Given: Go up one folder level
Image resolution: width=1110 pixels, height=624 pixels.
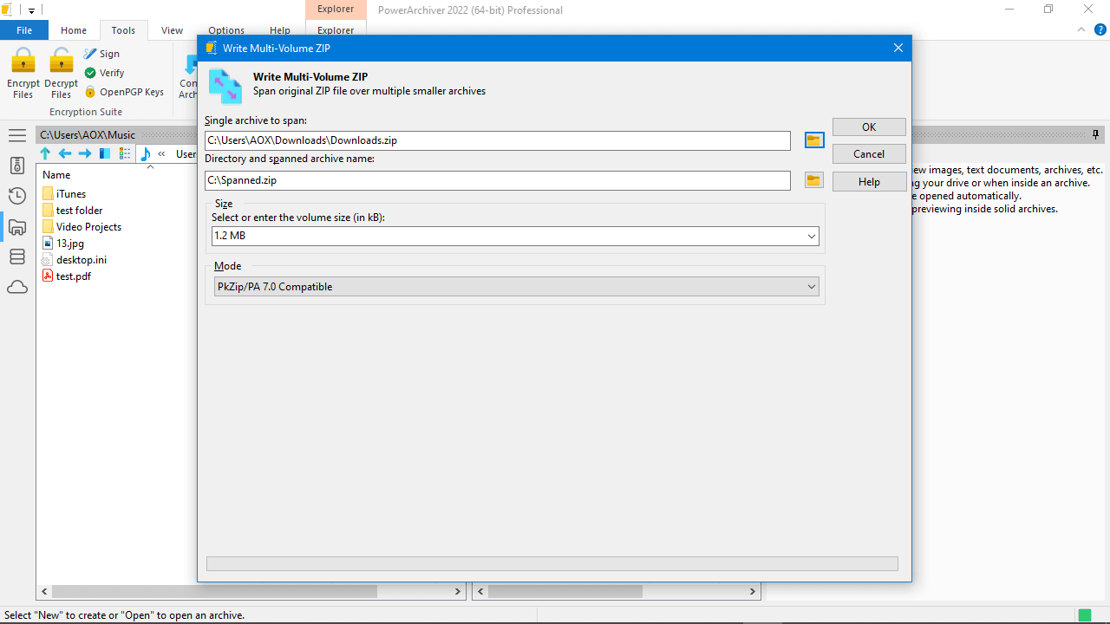Looking at the screenshot, I should [45, 153].
